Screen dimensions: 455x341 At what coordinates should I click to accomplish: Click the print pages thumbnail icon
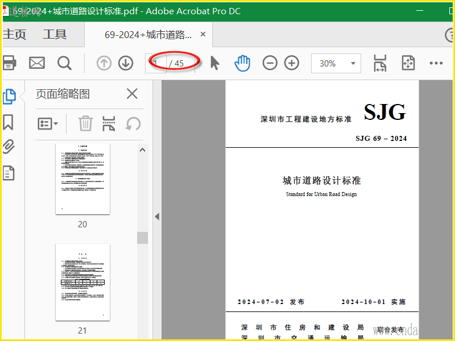(x=109, y=123)
